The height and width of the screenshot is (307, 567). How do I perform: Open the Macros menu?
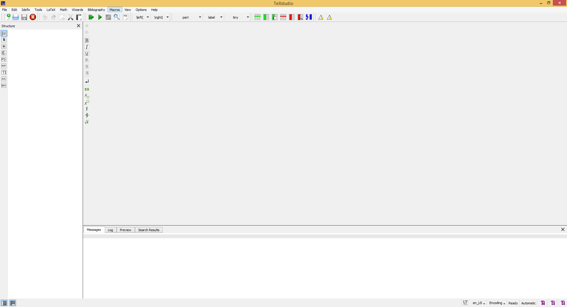[115, 9]
